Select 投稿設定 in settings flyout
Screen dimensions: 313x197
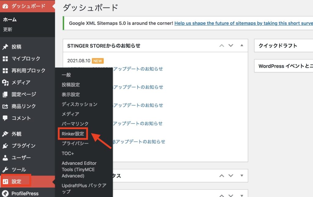point(71,85)
